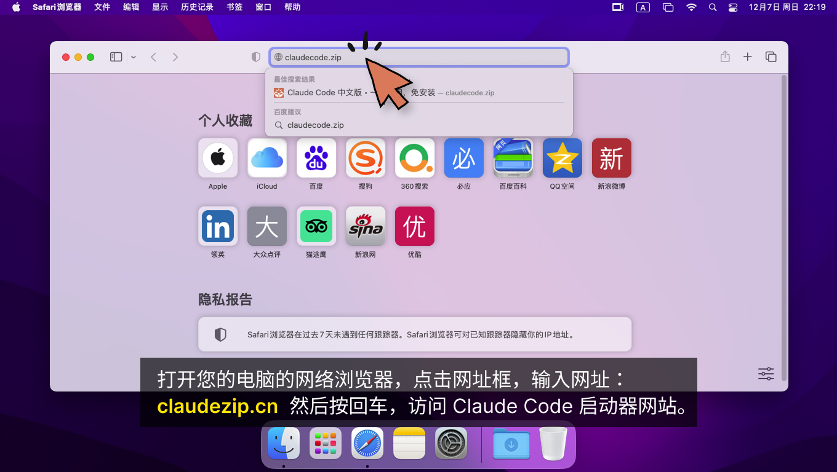Choose the Baidu suggestion claudecode.zip

tap(315, 125)
